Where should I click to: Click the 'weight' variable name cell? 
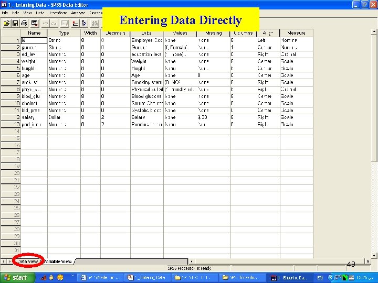pos(34,61)
